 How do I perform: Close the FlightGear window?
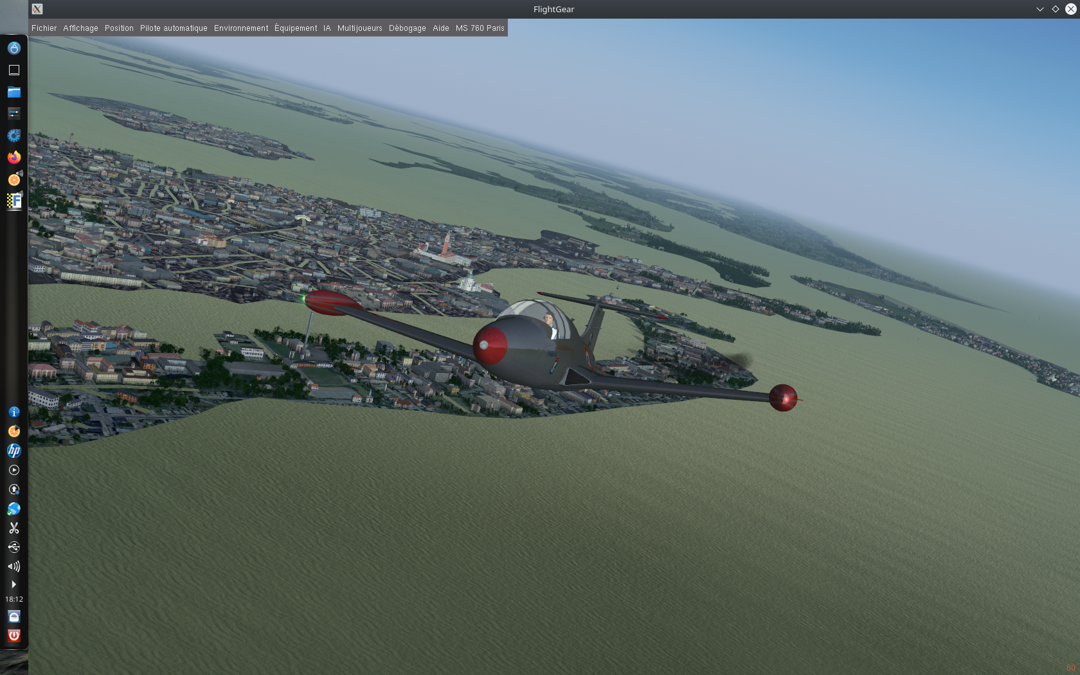pos(1070,9)
